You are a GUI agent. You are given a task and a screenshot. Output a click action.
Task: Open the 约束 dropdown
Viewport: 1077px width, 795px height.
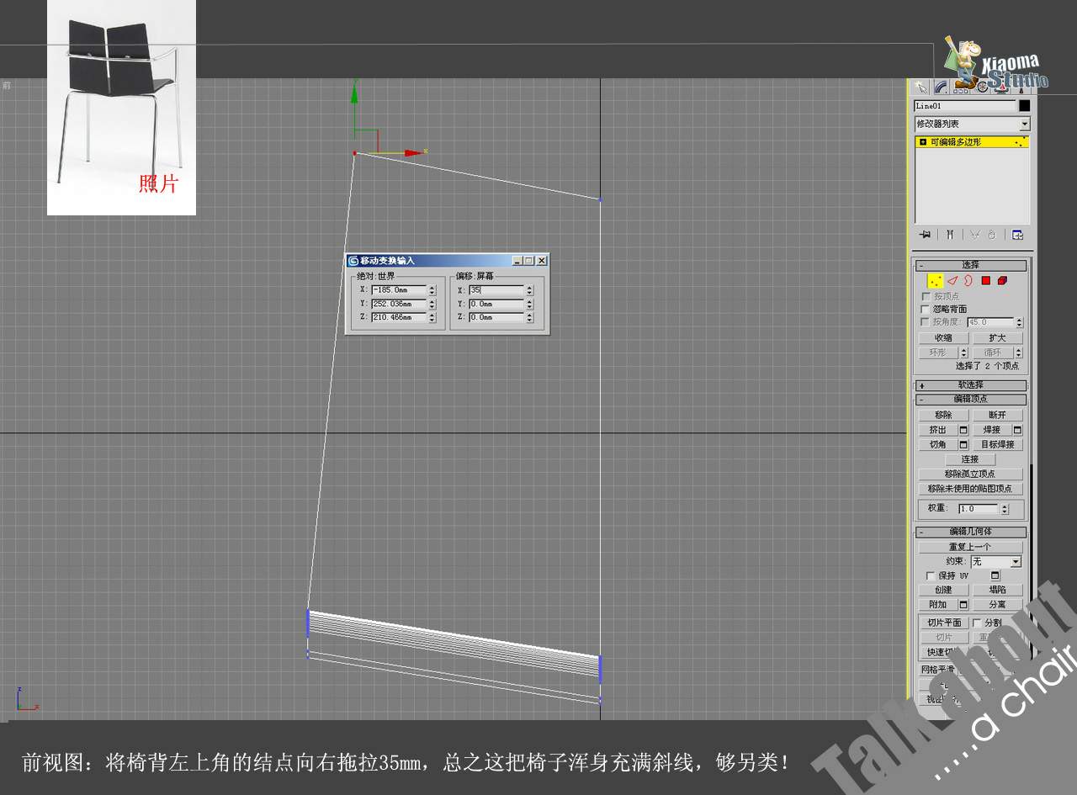point(995,561)
